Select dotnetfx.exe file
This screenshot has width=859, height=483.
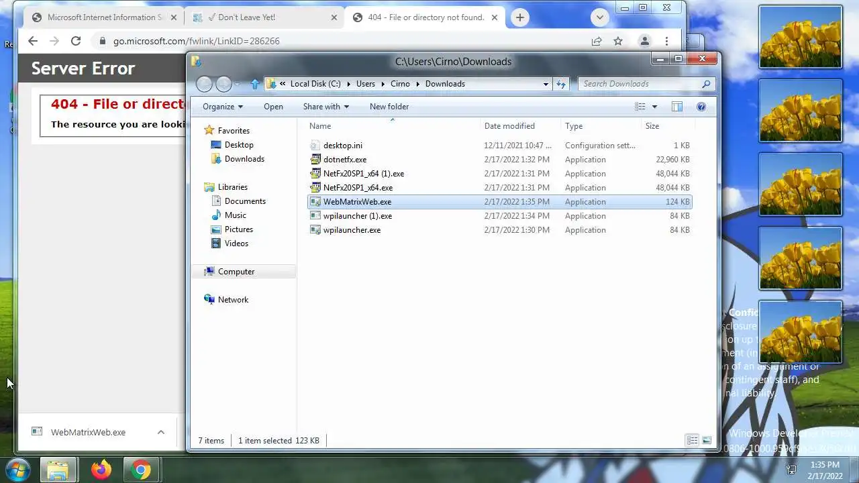tap(499, 160)
